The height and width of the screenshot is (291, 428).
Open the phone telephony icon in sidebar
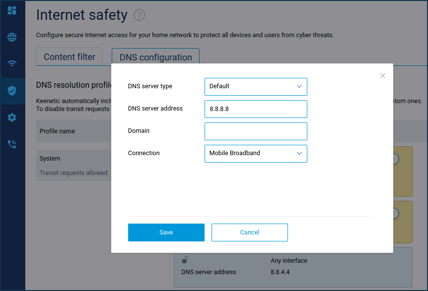coord(12,144)
